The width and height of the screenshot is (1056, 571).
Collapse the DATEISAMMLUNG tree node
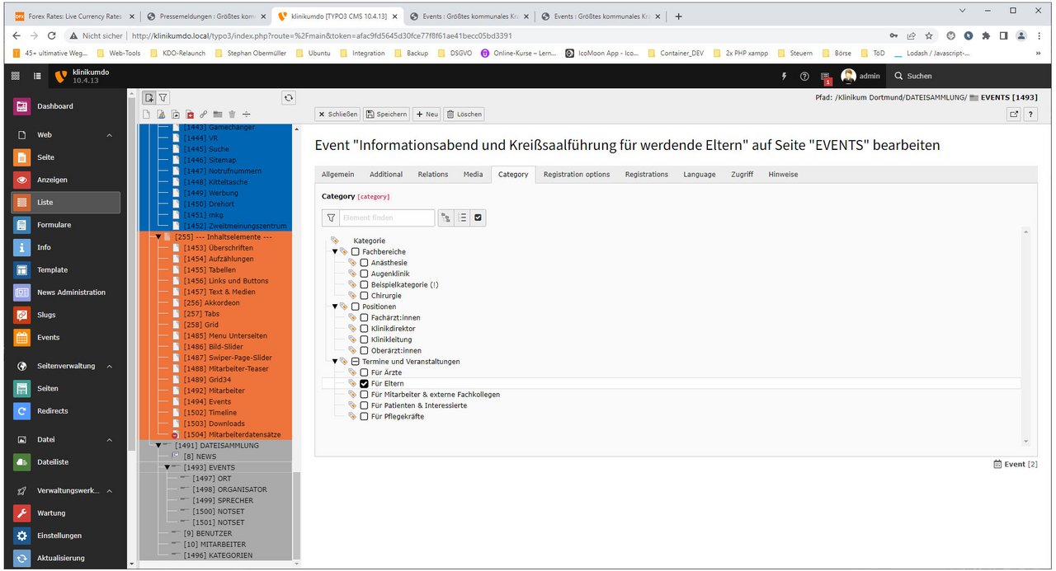(158, 446)
